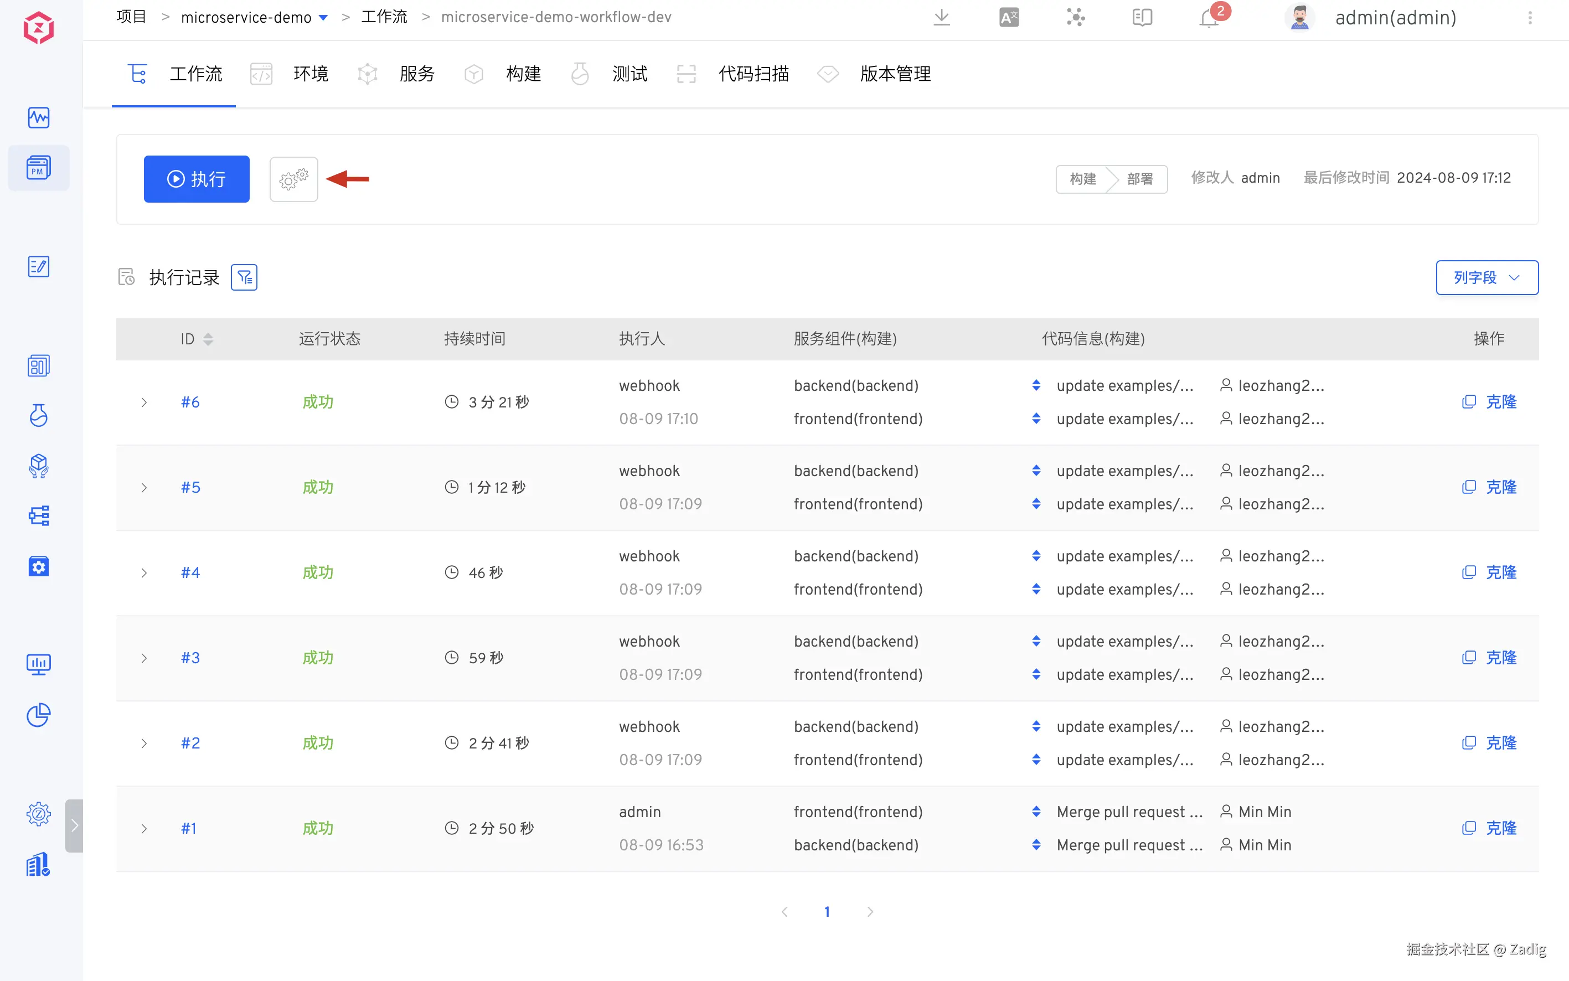
Task: Open the documentation book icon
Action: (1142, 18)
